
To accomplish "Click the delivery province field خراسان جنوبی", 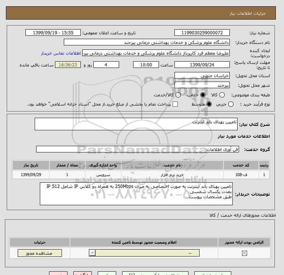I will [x=202, y=75].
